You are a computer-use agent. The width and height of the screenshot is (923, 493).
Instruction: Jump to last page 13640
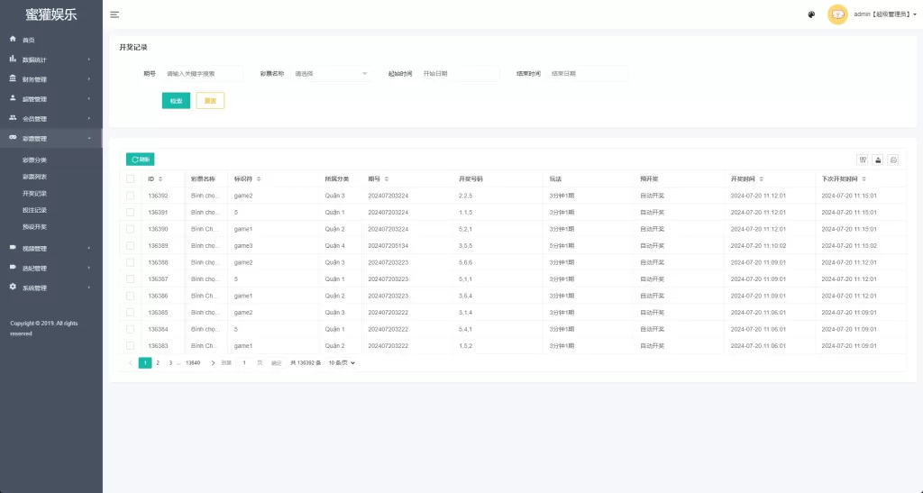(193, 363)
